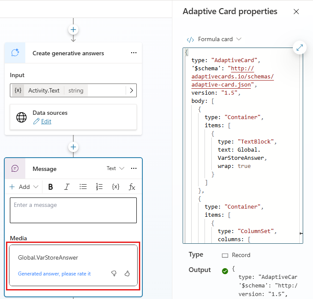Image resolution: width=313 pixels, height=299 pixels.
Task: Select the Global.VarStoreAnswer adaptive card
Action: click(73, 266)
